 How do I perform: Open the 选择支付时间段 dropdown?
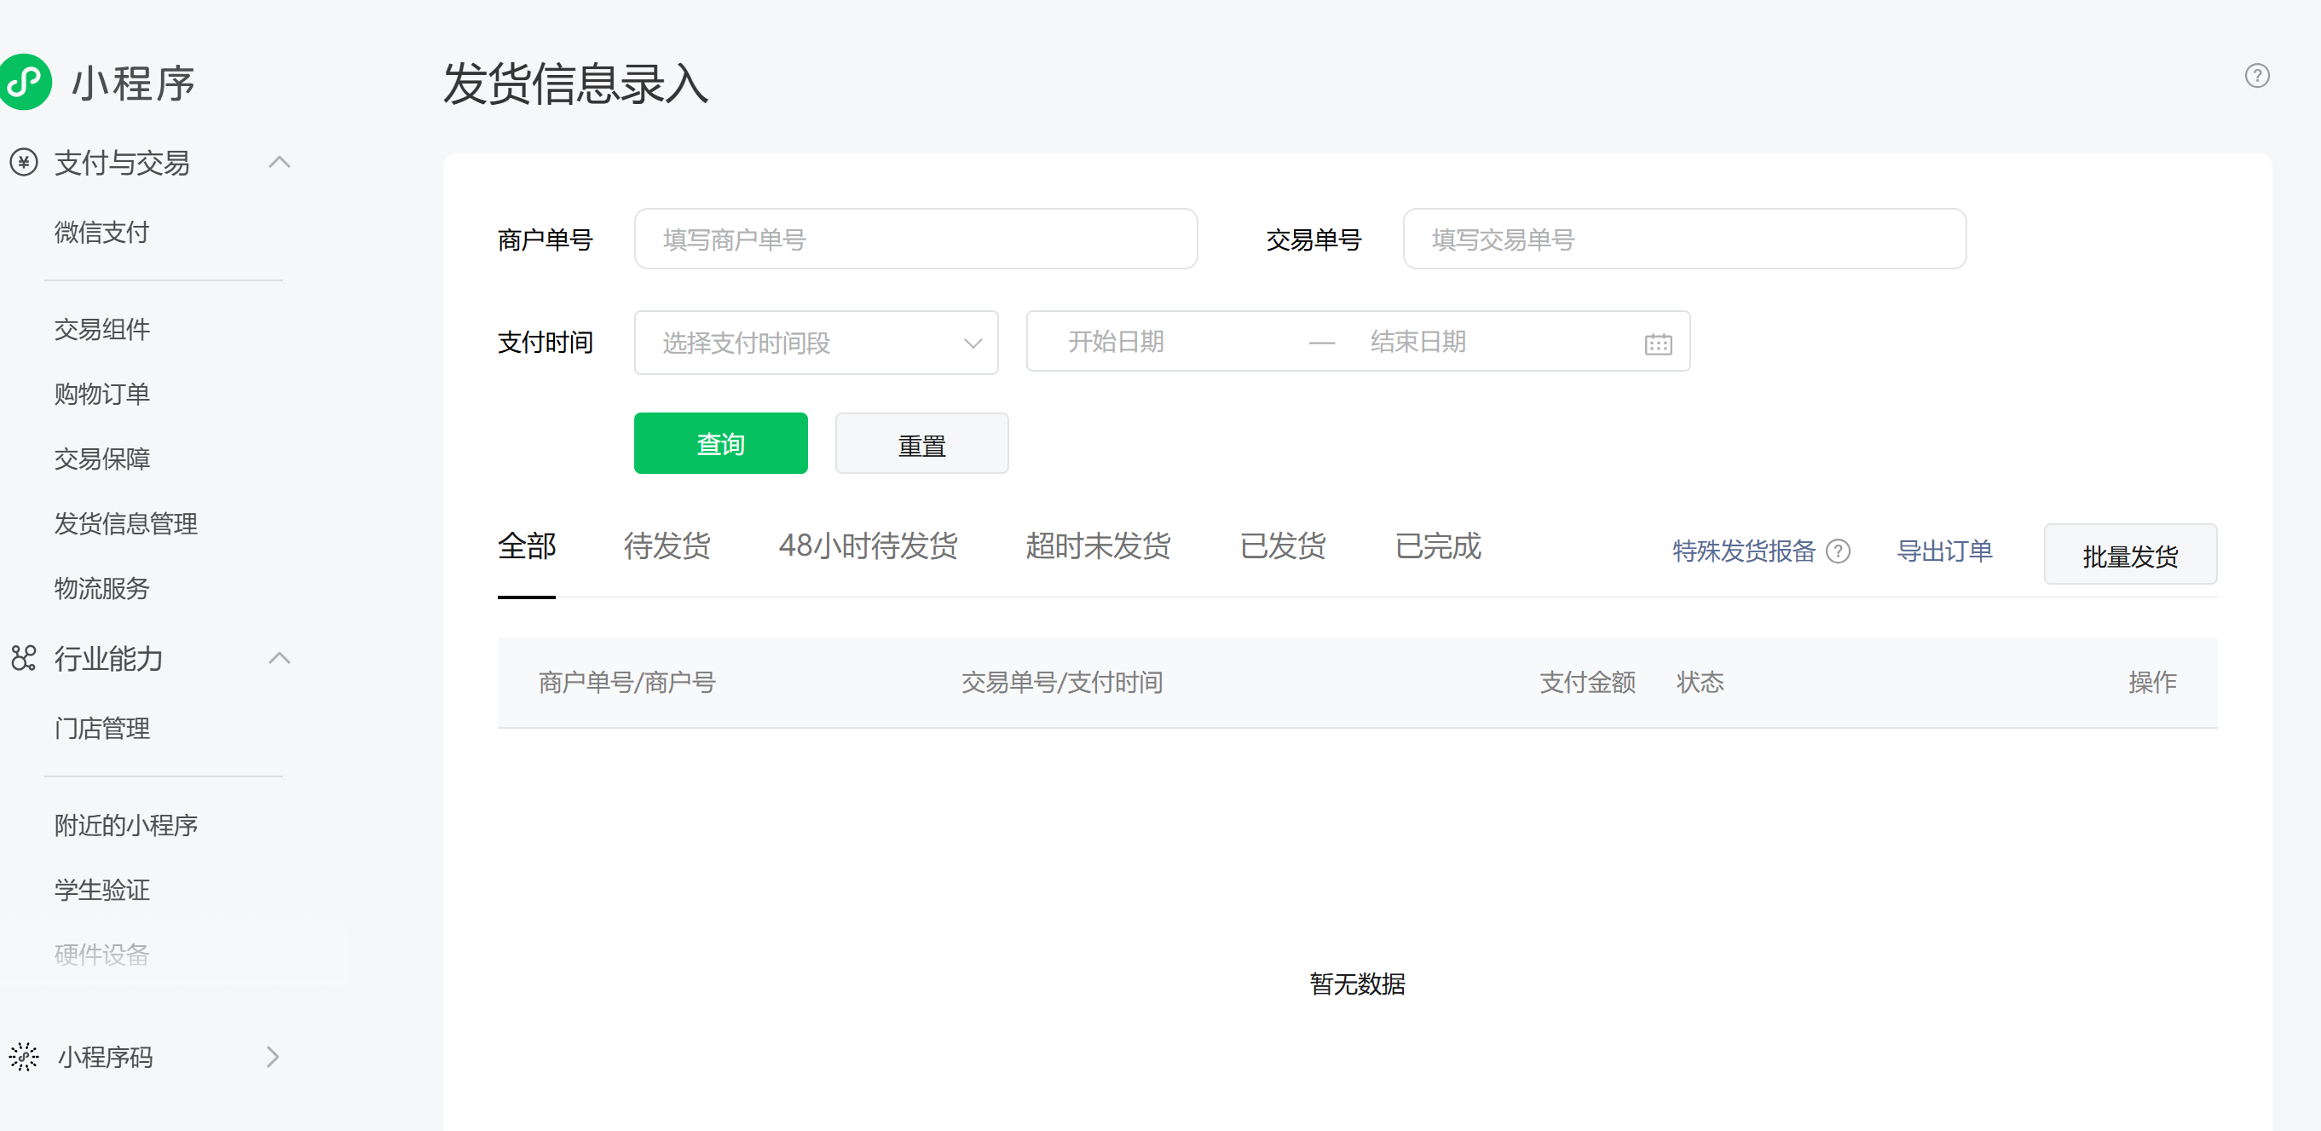point(816,343)
